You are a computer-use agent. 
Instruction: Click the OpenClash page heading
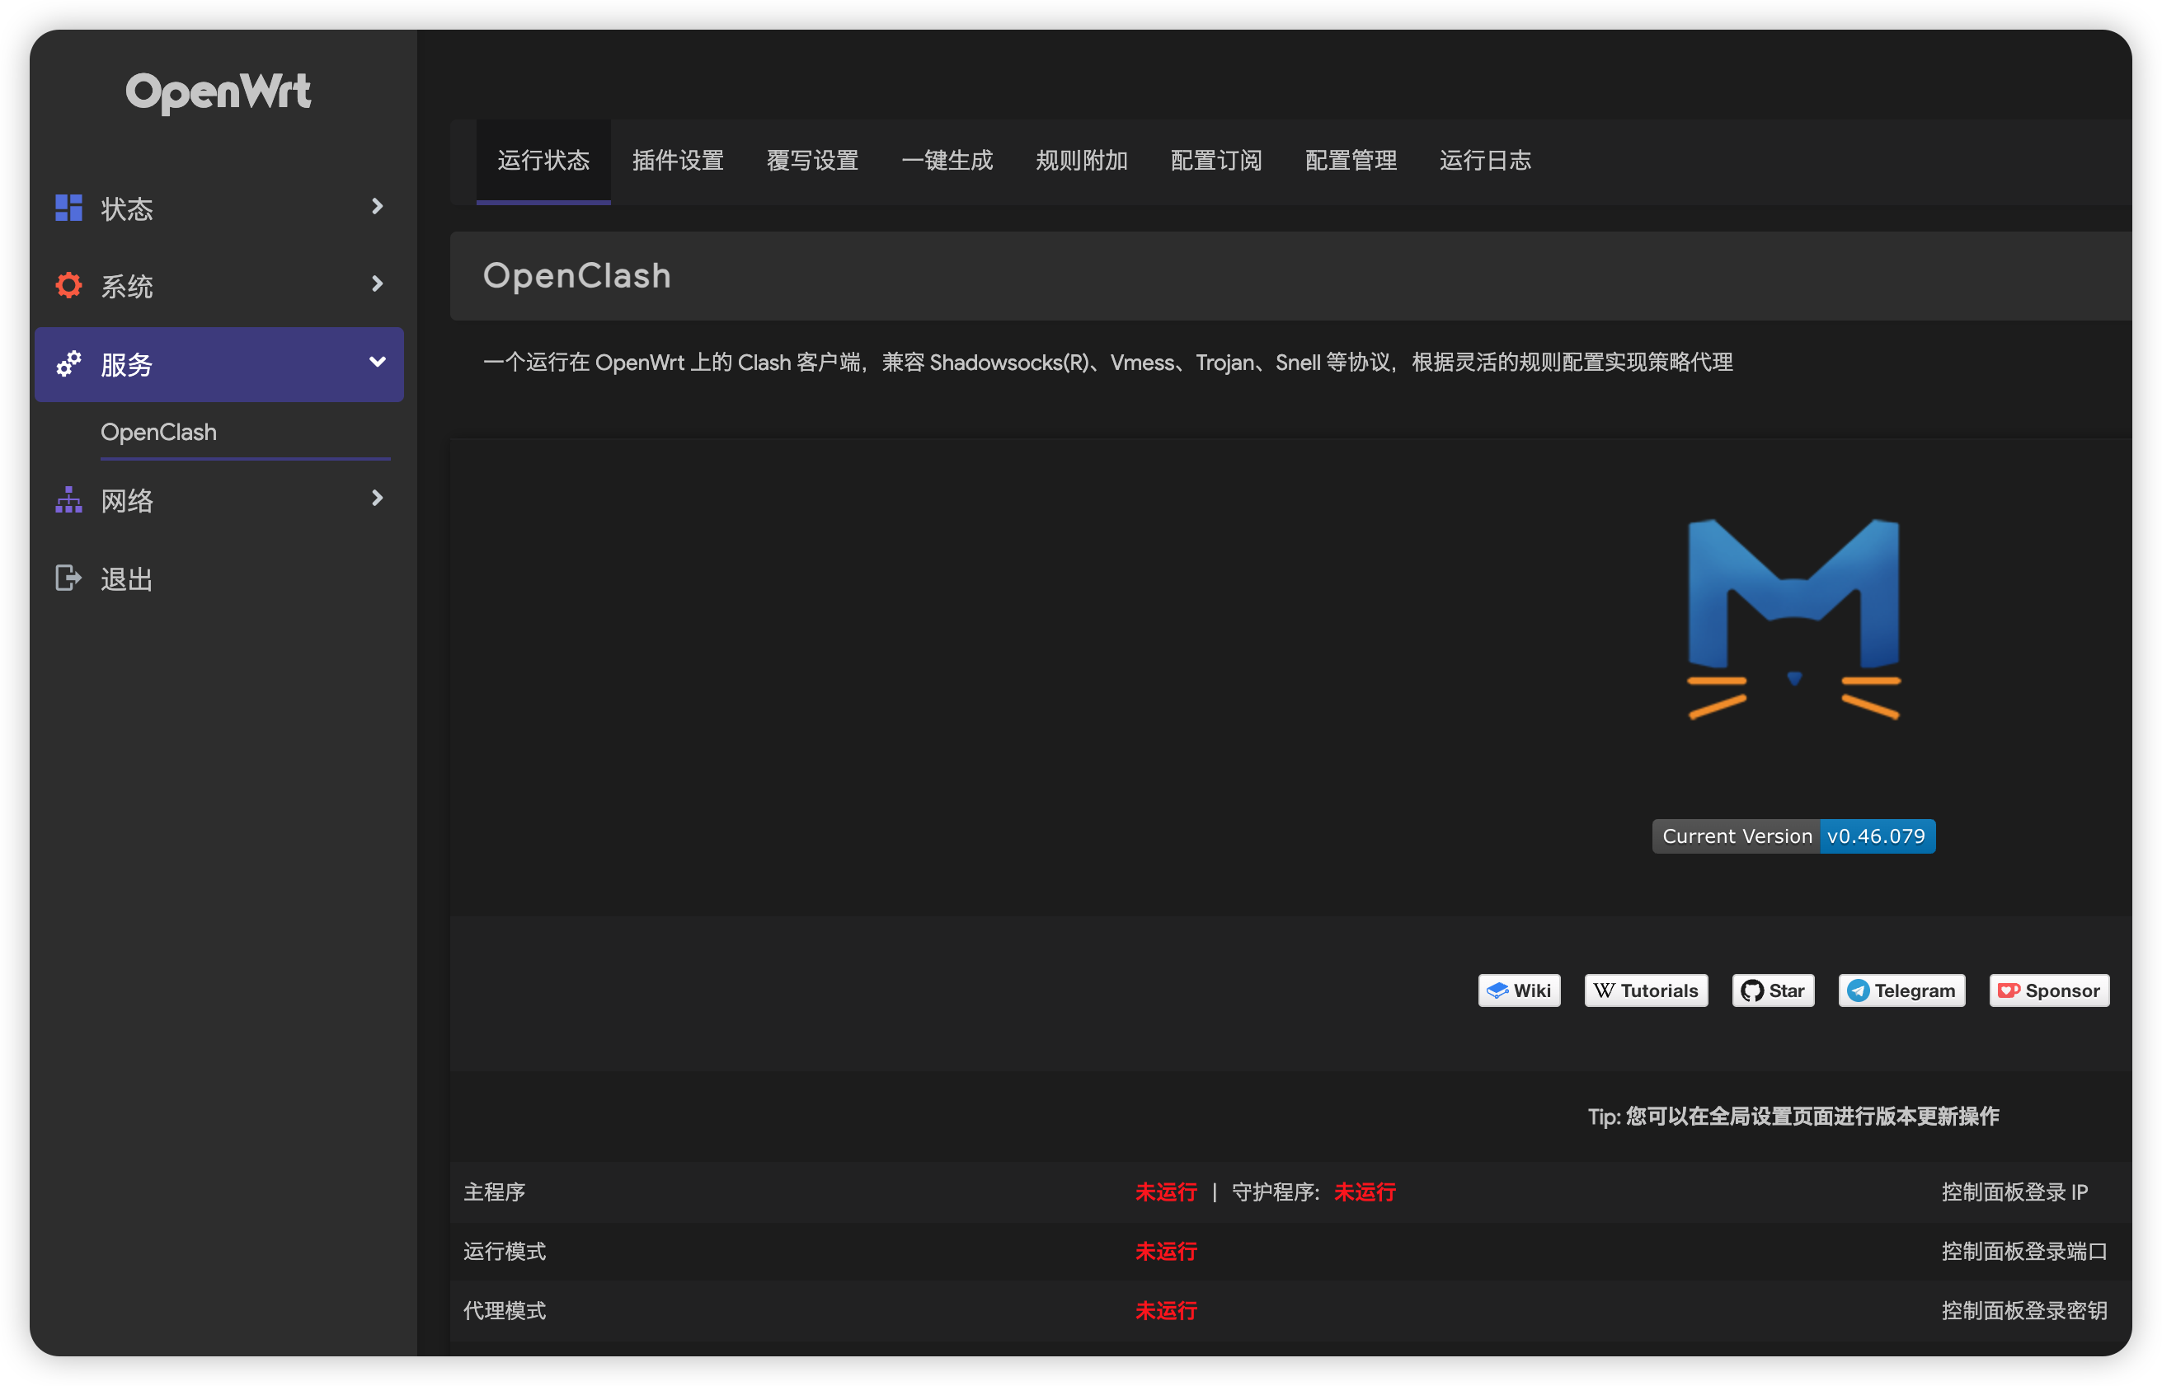click(577, 275)
